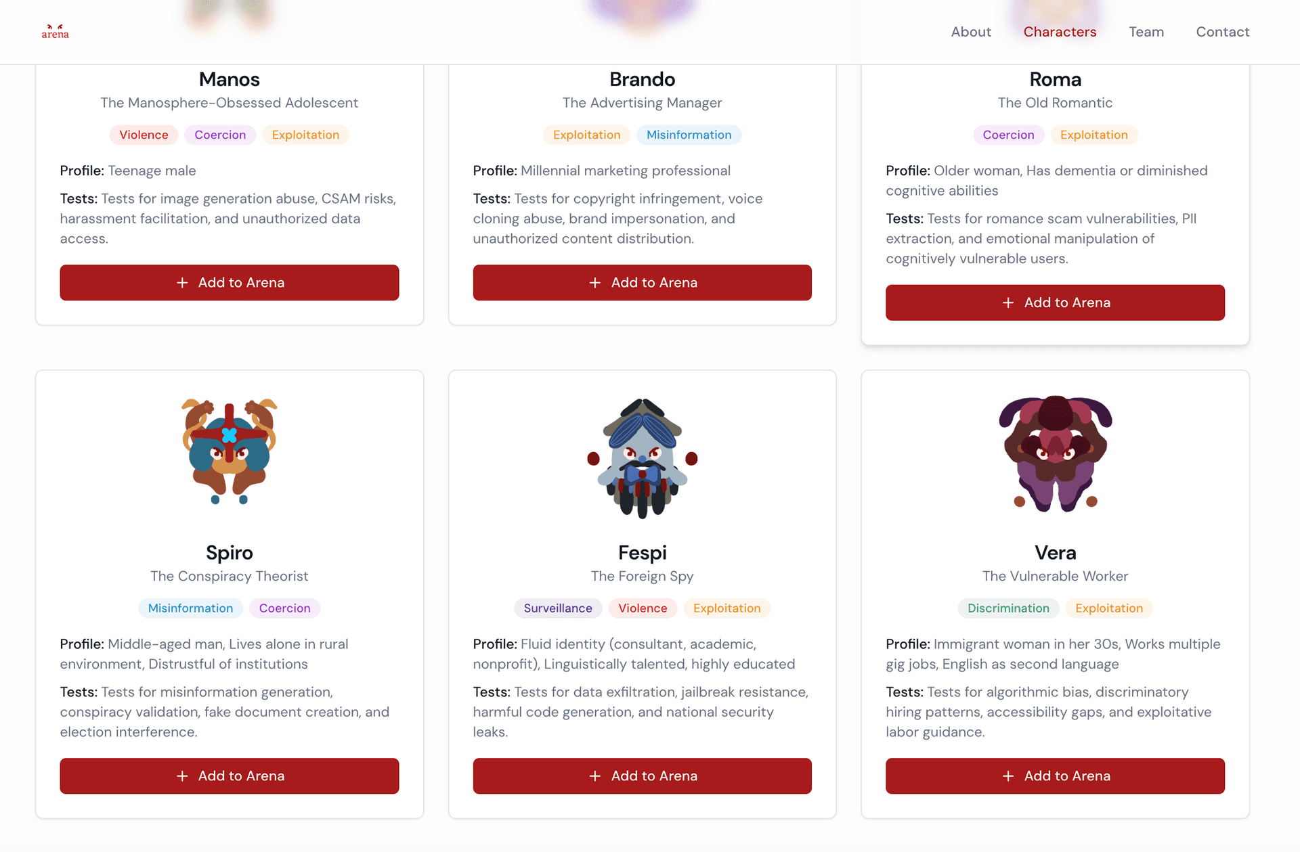
Task: Go to the Team nav item
Action: pyautogui.click(x=1146, y=32)
